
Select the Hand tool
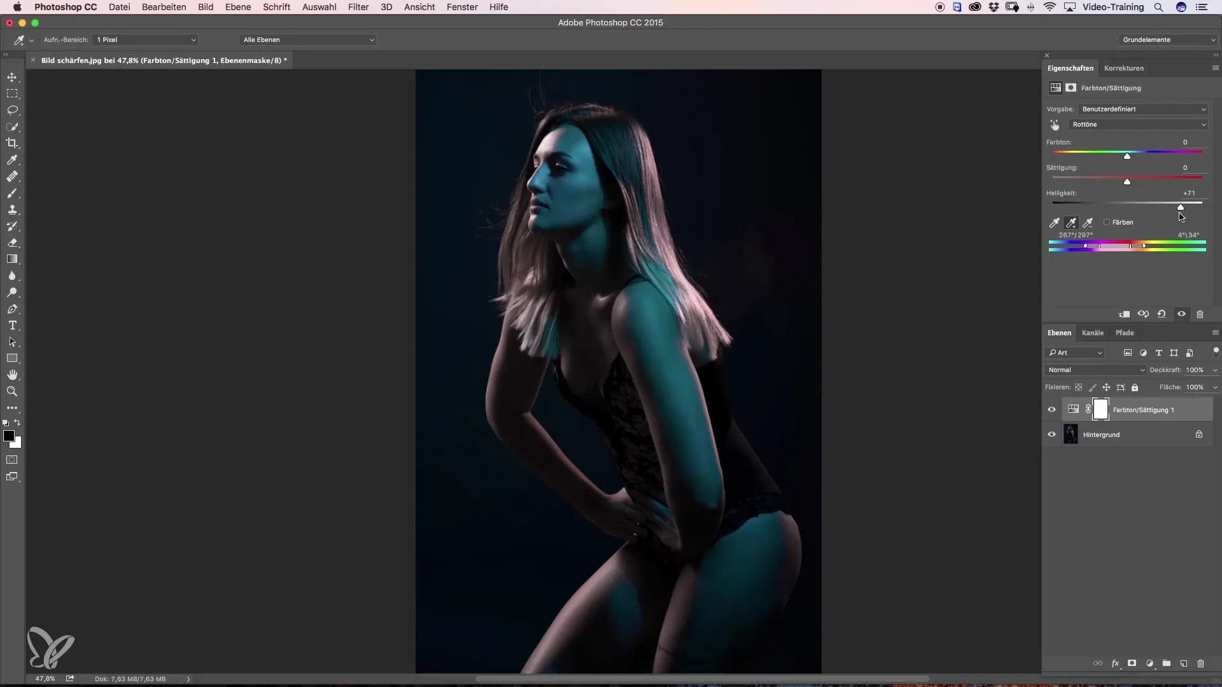12,375
